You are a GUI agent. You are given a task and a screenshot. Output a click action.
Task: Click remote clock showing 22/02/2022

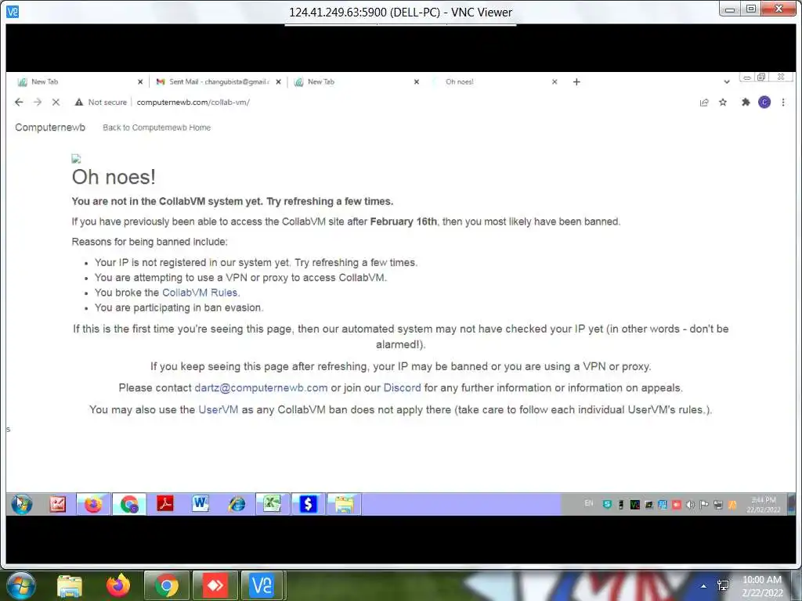pos(763,505)
